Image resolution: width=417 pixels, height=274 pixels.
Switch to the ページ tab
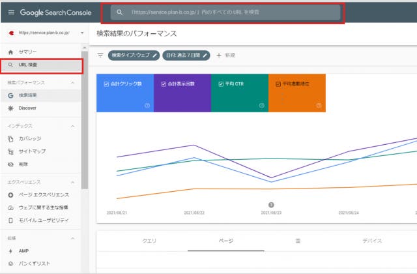[226, 241]
